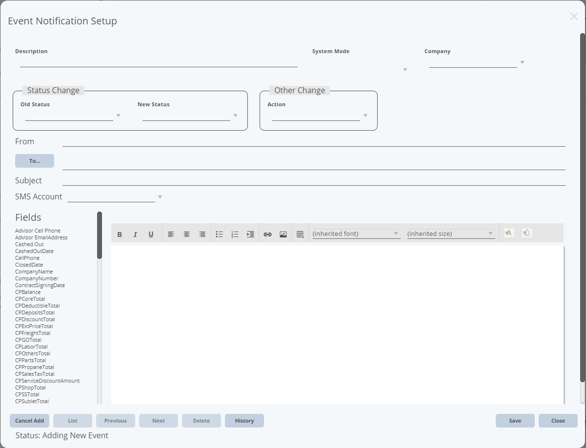Viewport: 586px width, 448px height.
Task: Focus the Description input field
Action: pyautogui.click(x=159, y=62)
